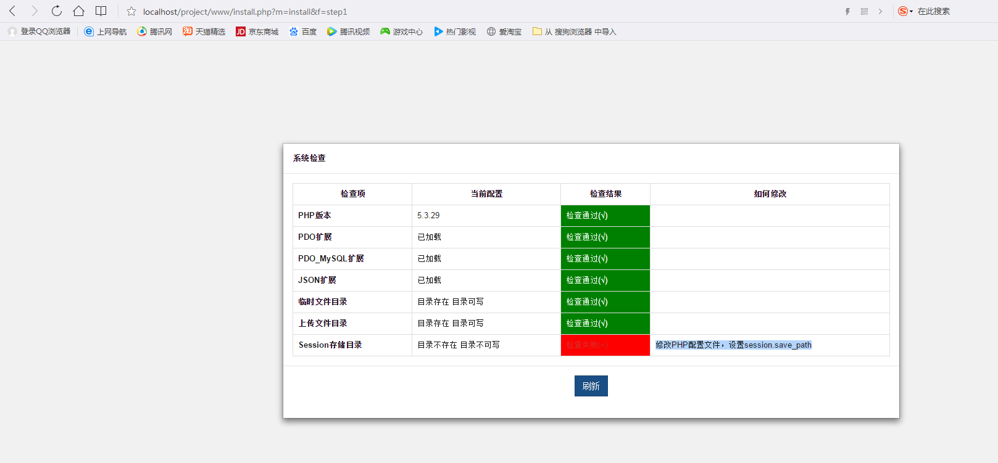998x463 pixels.
Task: Go to the browser home page icon
Action: coord(78,11)
